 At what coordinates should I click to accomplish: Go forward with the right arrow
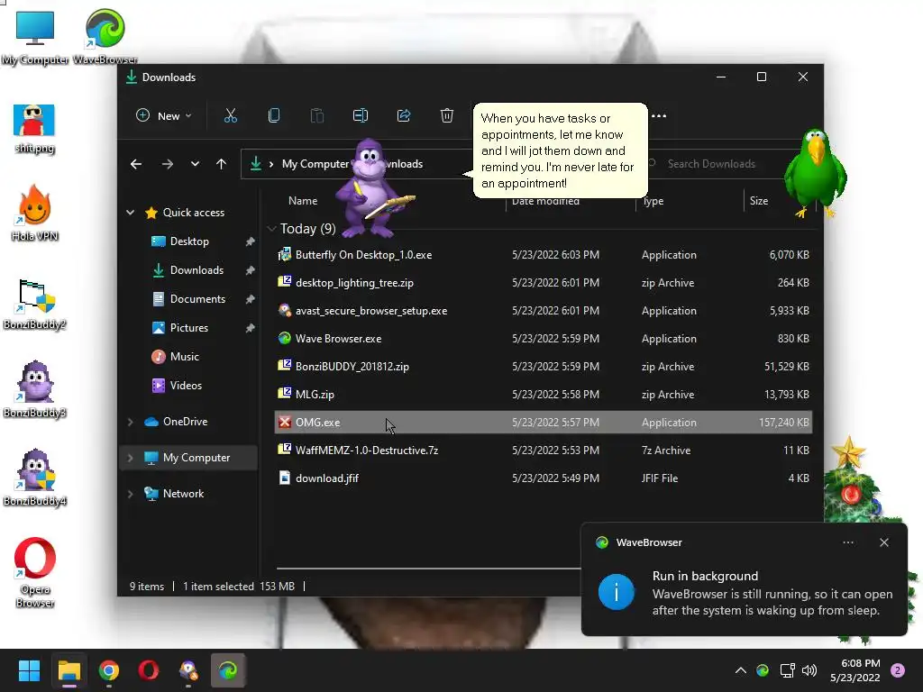(167, 164)
